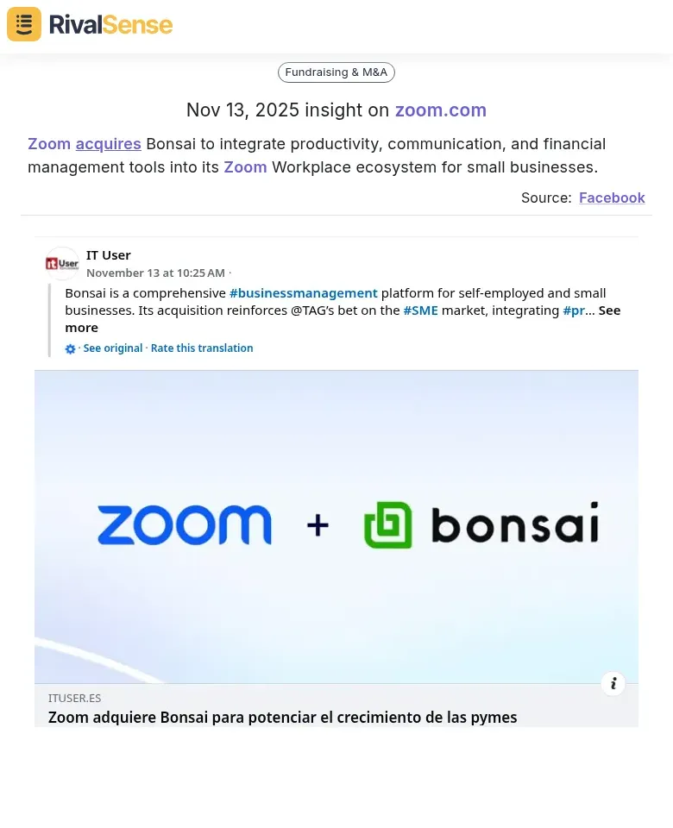673x828 pixels.
Task: Click the truncated #pr hashtag
Action: pos(574,310)
